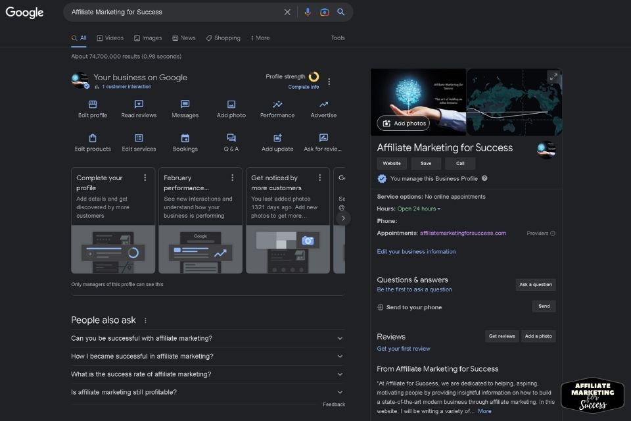Expand 'Is affiliate marketing still profitable?'
Viewport: 631px width, 421px height.
click(208, 392)
